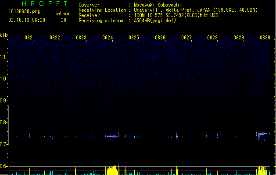Viewport: 276px width, 175px height.
Task: Click the 0629 time marker
Action: pos(239,38)
